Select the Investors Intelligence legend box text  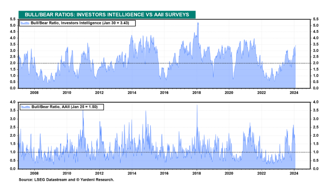(80, 23)
